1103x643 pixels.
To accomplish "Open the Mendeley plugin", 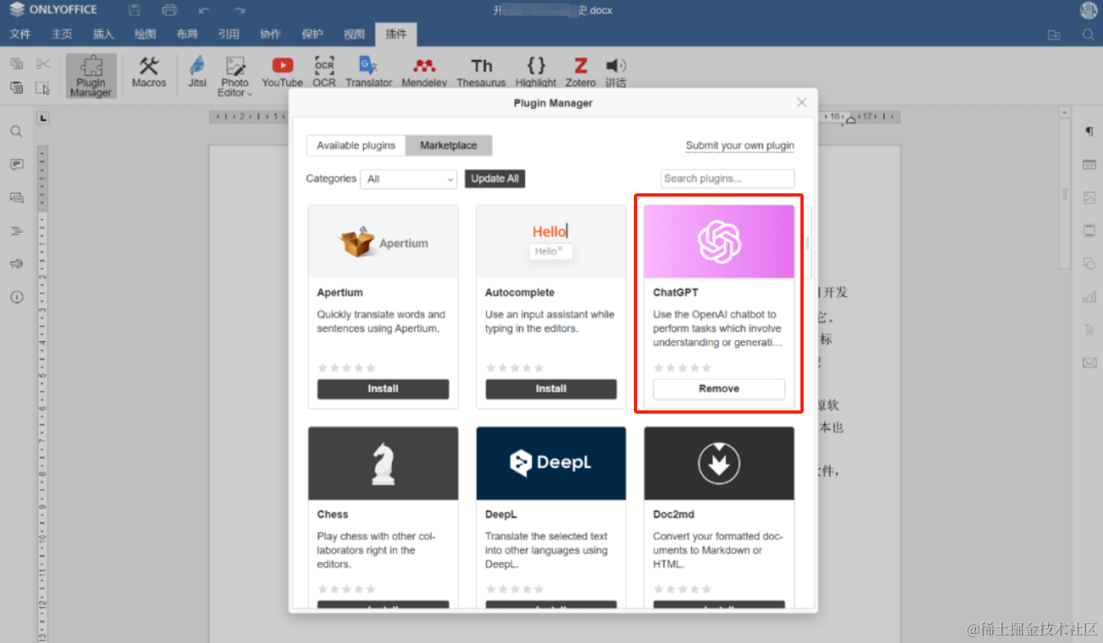I will 424,72.
